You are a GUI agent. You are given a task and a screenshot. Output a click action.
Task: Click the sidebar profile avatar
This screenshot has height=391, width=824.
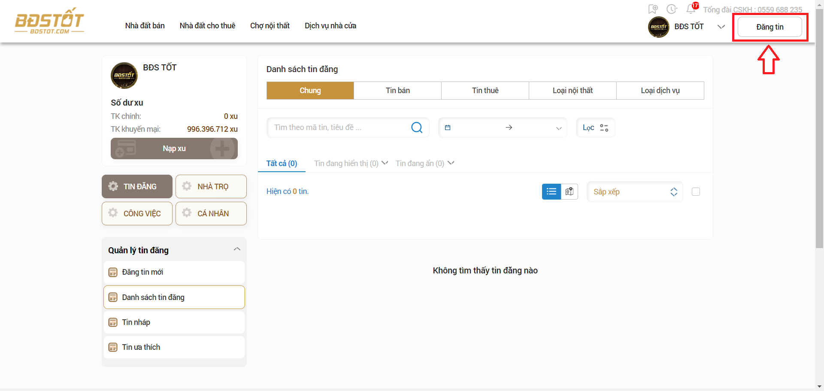(124, 76)
